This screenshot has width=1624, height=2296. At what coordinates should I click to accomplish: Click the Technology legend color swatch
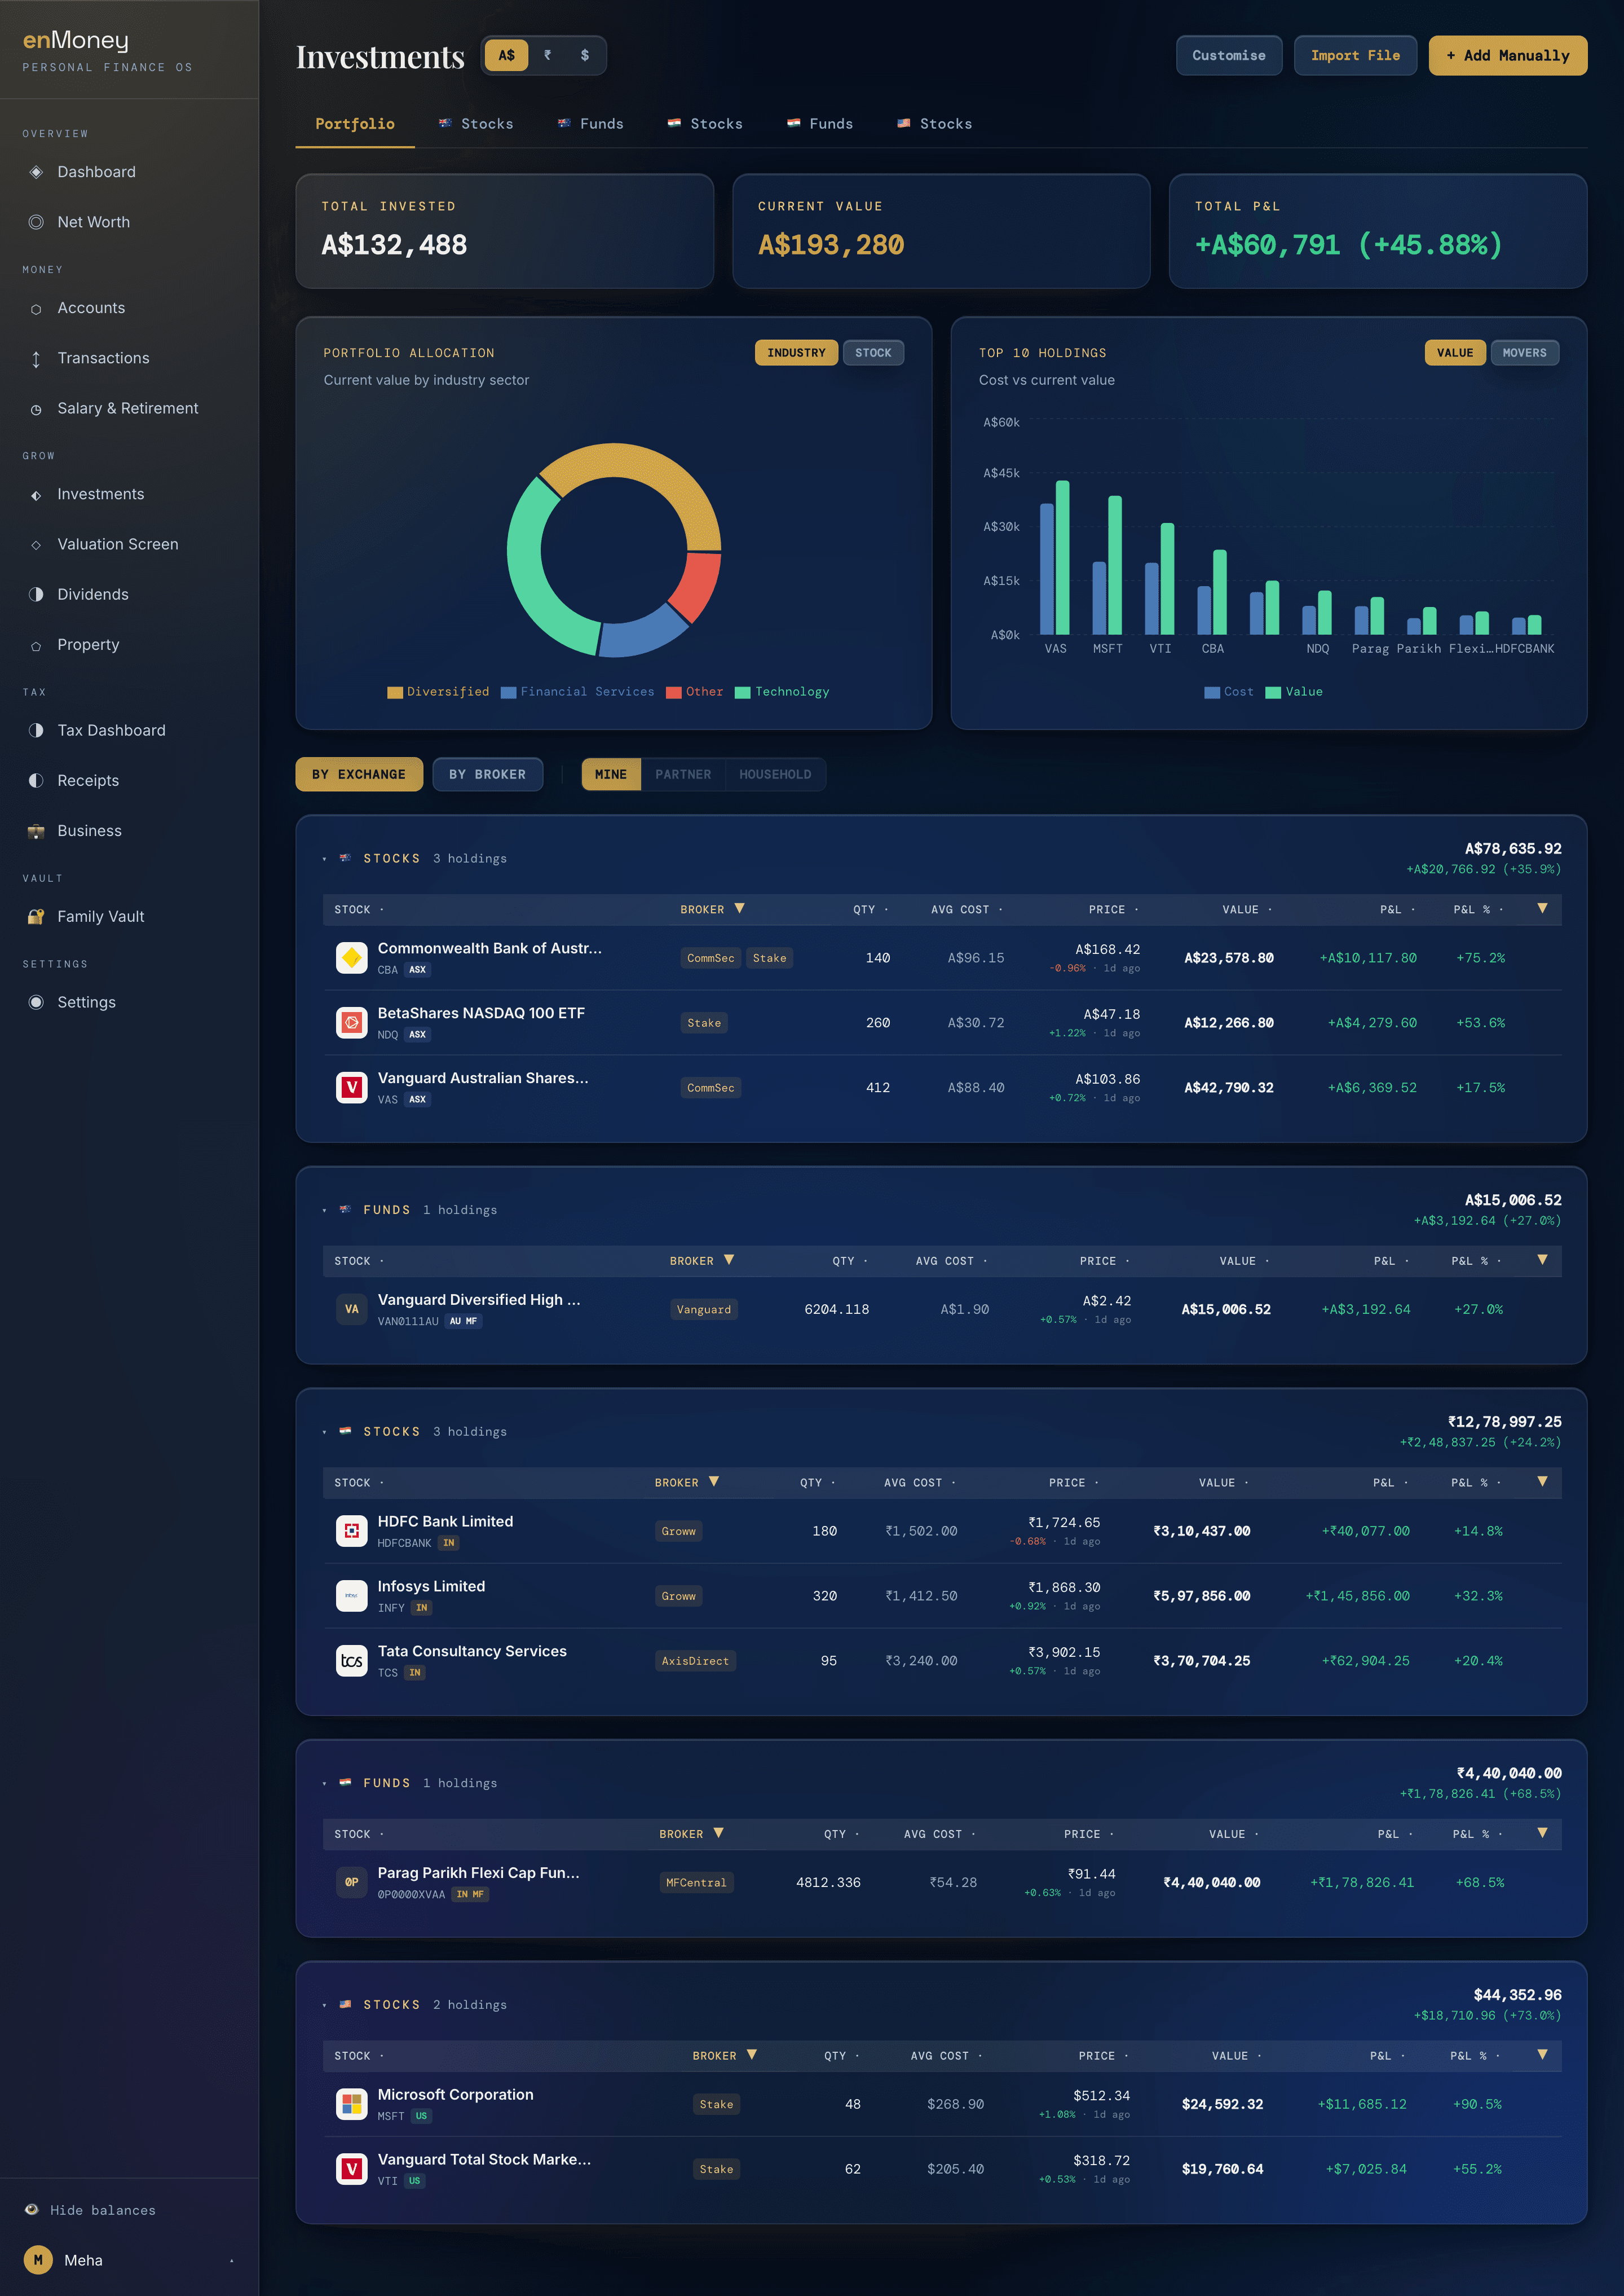[742, 692]
